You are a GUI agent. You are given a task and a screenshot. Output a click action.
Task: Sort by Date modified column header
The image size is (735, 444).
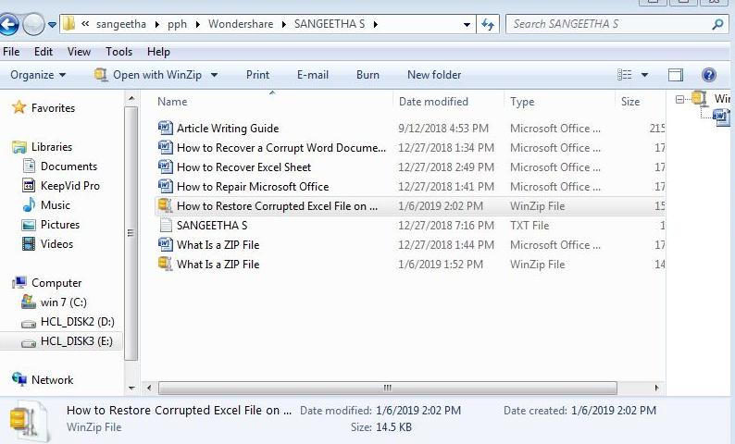433,102
